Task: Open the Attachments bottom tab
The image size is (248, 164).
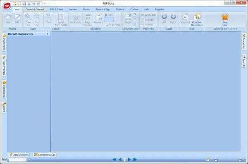Action: (19, 154)
